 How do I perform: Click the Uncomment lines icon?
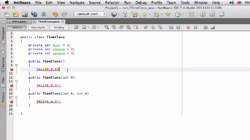pyautogui.click(x=213, y=27)
